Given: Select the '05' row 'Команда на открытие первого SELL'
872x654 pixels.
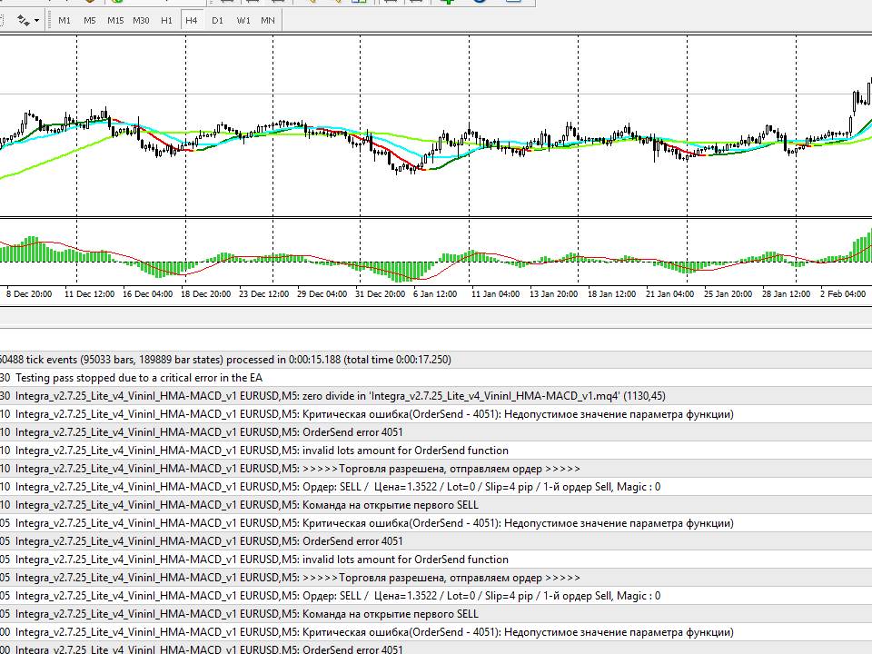Looking at the screenshot, I should (x=436, y=614).
